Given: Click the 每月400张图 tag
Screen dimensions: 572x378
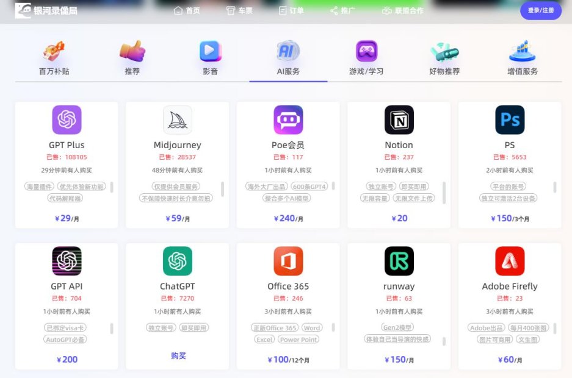Looking at the screenshot, I should coord(528,328).
